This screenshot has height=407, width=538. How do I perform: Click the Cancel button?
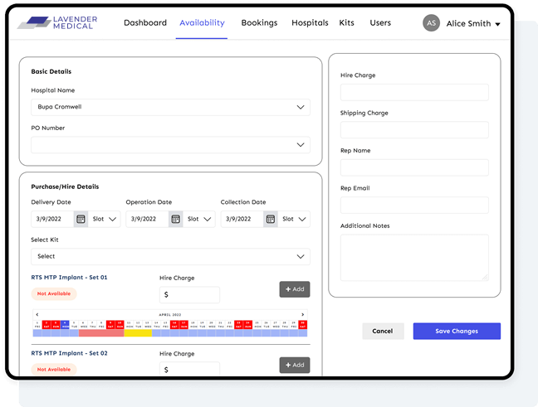(383, 331)
